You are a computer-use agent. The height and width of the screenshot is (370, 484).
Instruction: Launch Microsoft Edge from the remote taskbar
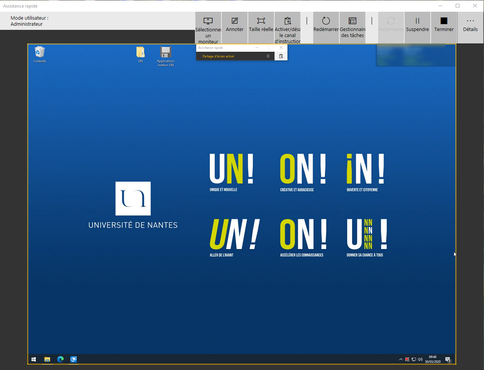pyautogui.click(x=60, y=359)
